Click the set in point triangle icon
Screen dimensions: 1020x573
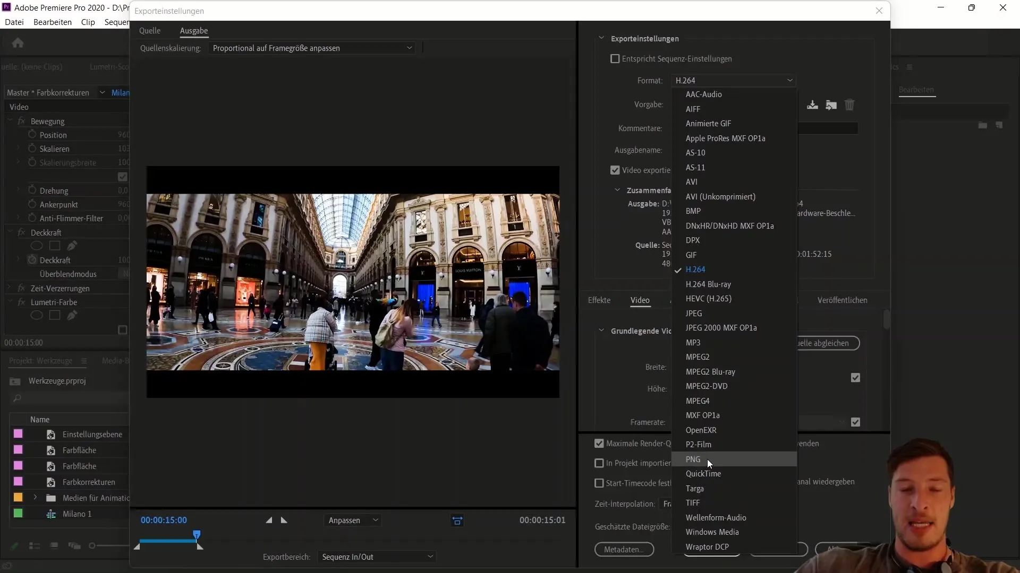[269, 520]
